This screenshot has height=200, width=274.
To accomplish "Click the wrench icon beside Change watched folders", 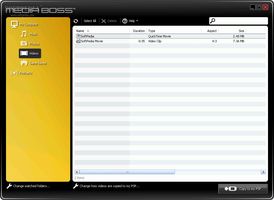I will (9, 186).
